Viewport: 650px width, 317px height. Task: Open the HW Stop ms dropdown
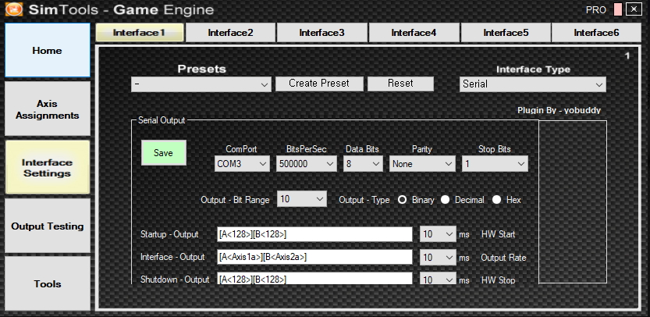click(438, 279)
